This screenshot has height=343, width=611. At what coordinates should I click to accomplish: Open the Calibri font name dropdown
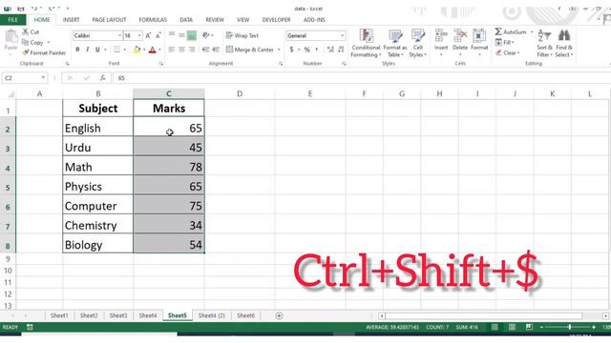click(119, 36)
